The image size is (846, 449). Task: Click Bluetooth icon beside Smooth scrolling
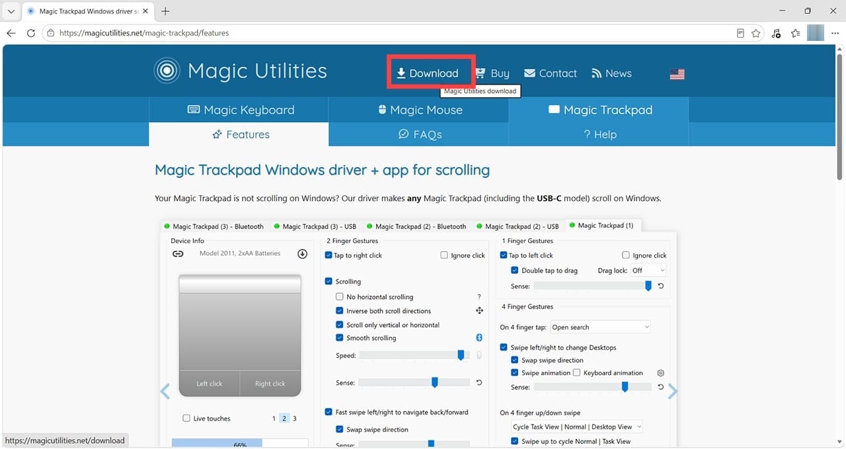coord(479,338)
